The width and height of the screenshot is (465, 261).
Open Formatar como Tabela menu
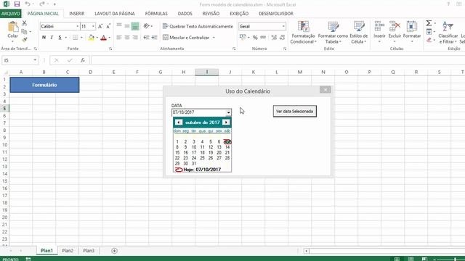333,32
